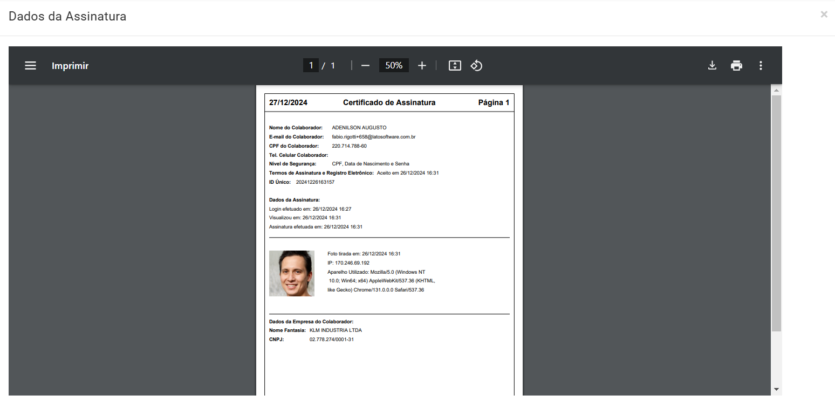835x409 pixels.
Task: Close the Dados da Assinatura dialog
Action: pyautogui.click(x=824, y=15)
